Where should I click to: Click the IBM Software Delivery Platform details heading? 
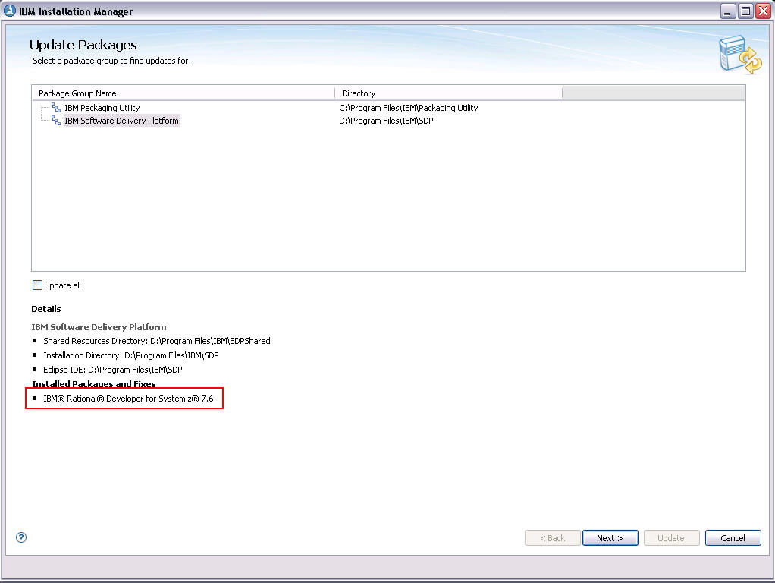[x=99, y=327]
